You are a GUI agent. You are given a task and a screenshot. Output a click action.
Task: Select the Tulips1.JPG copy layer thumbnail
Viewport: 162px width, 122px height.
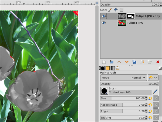122,16
